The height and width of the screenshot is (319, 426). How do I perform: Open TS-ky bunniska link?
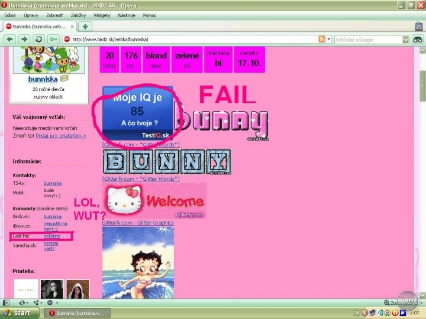(53, 183)
